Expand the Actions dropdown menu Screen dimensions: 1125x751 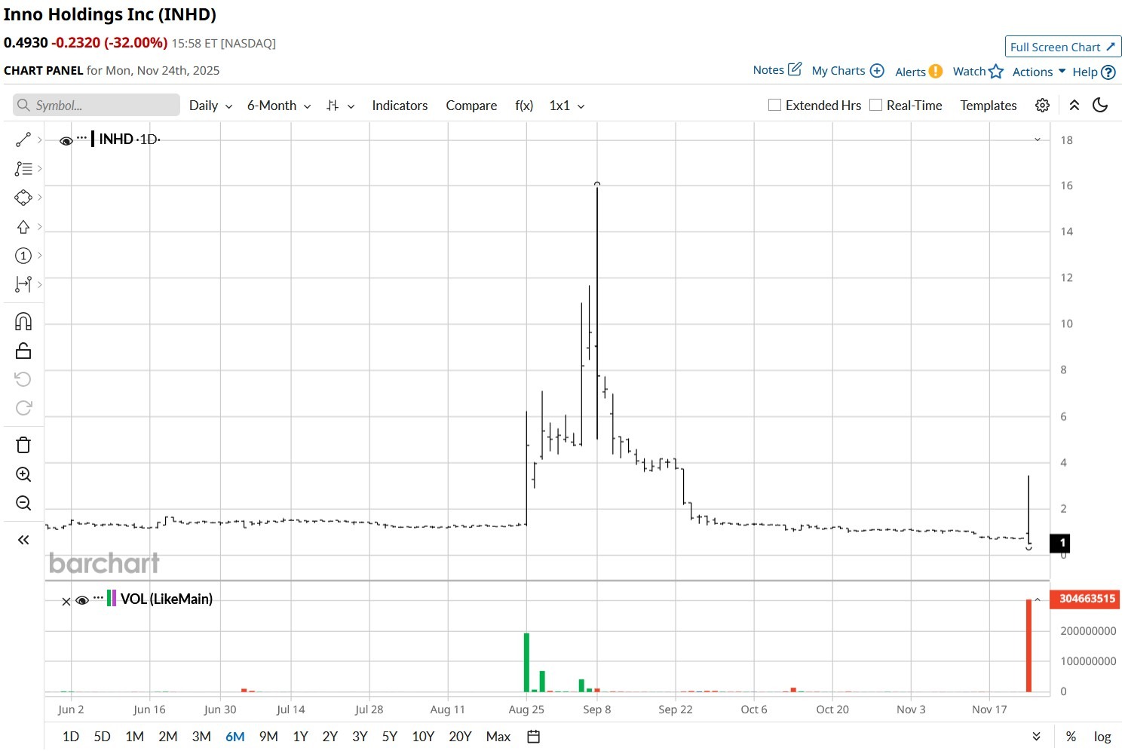pos(1039,72)
